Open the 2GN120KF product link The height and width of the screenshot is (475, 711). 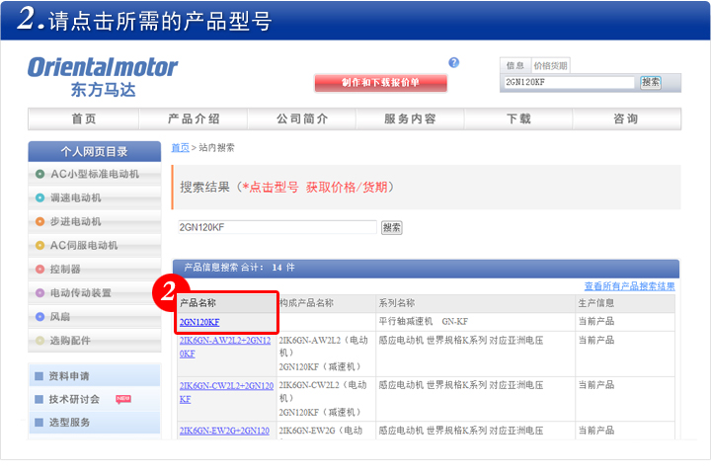pos(199,322)
